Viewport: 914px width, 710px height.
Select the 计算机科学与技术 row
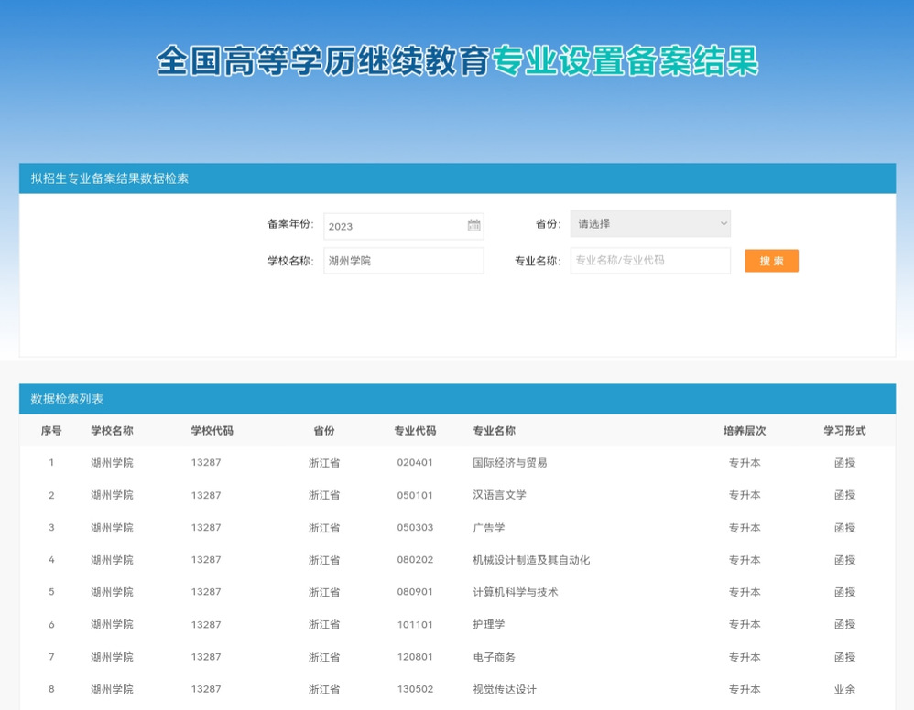pyautogui.click(x=515, y=592)
